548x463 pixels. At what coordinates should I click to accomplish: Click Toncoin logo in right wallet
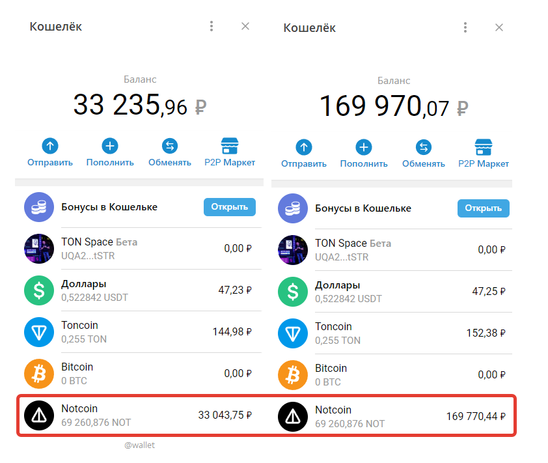click(292, 333)
